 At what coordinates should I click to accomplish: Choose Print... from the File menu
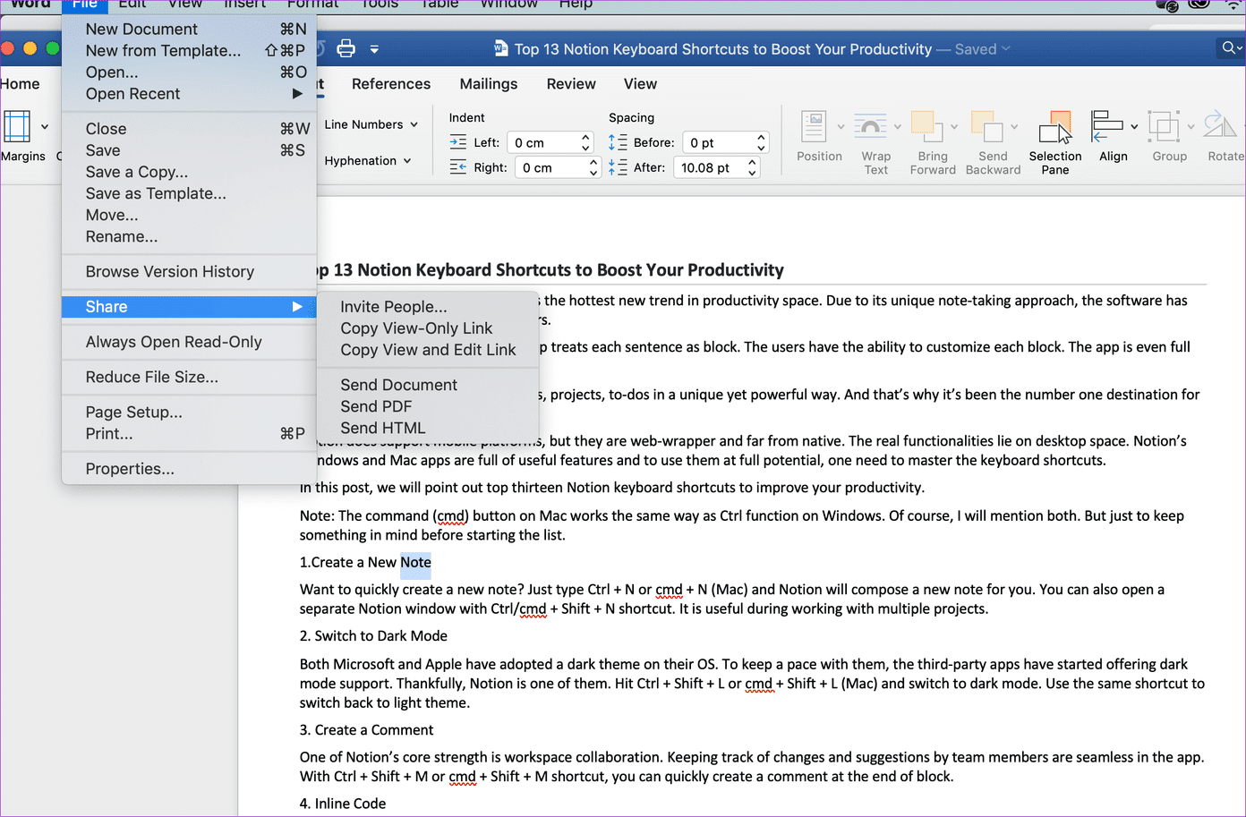pos(189,433)
